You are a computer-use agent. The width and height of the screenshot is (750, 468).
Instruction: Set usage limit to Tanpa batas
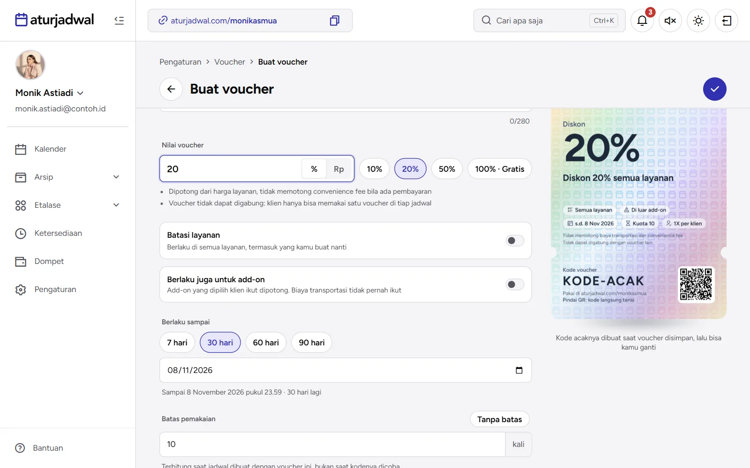point(500,419)
